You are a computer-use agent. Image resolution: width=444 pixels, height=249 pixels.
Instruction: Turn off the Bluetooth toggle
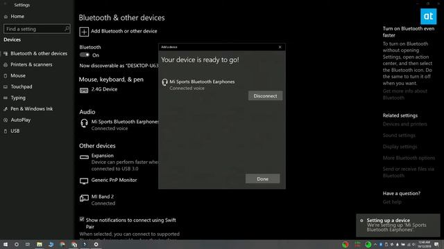click(x=85, y=55)
